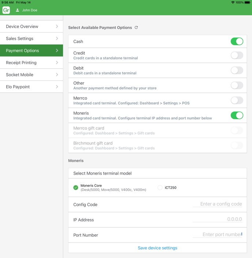252x258 pixels.
Task: Select Payment Options menu item
Action: (31, 50)
